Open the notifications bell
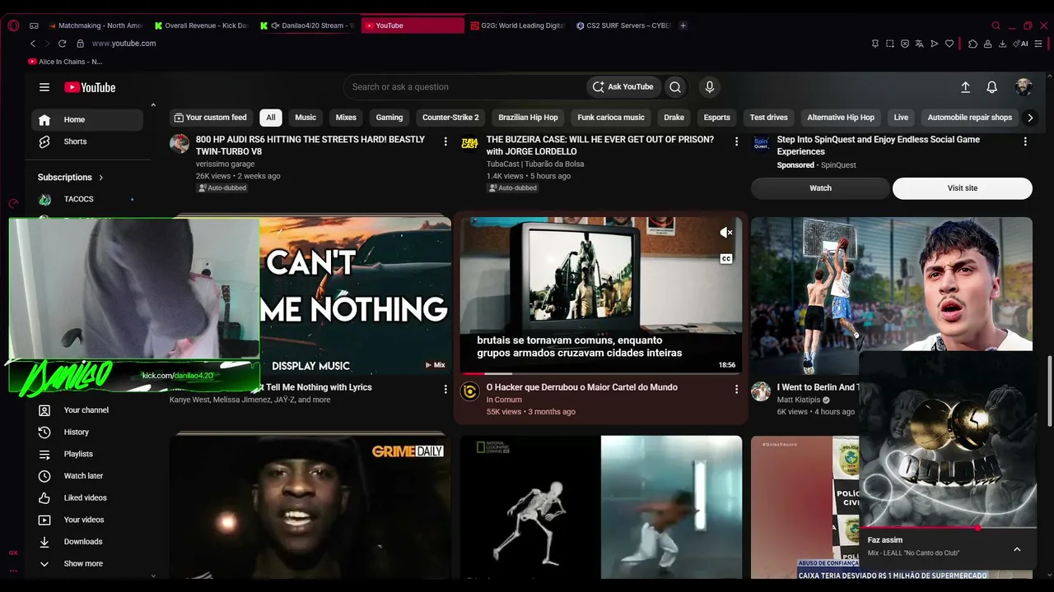Image resolution: width=1054 pixels, height=592 pixels. tap(992, 87)
